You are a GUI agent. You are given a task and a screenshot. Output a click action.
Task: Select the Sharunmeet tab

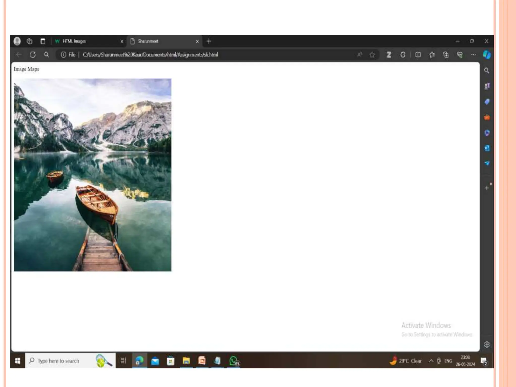161,41
